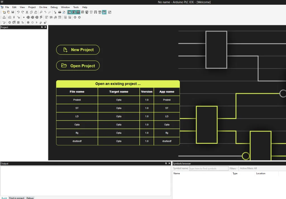The image size is (286, 199).
Task: Click the Undo arrow in the toolbar
Action: click(18, 12)
